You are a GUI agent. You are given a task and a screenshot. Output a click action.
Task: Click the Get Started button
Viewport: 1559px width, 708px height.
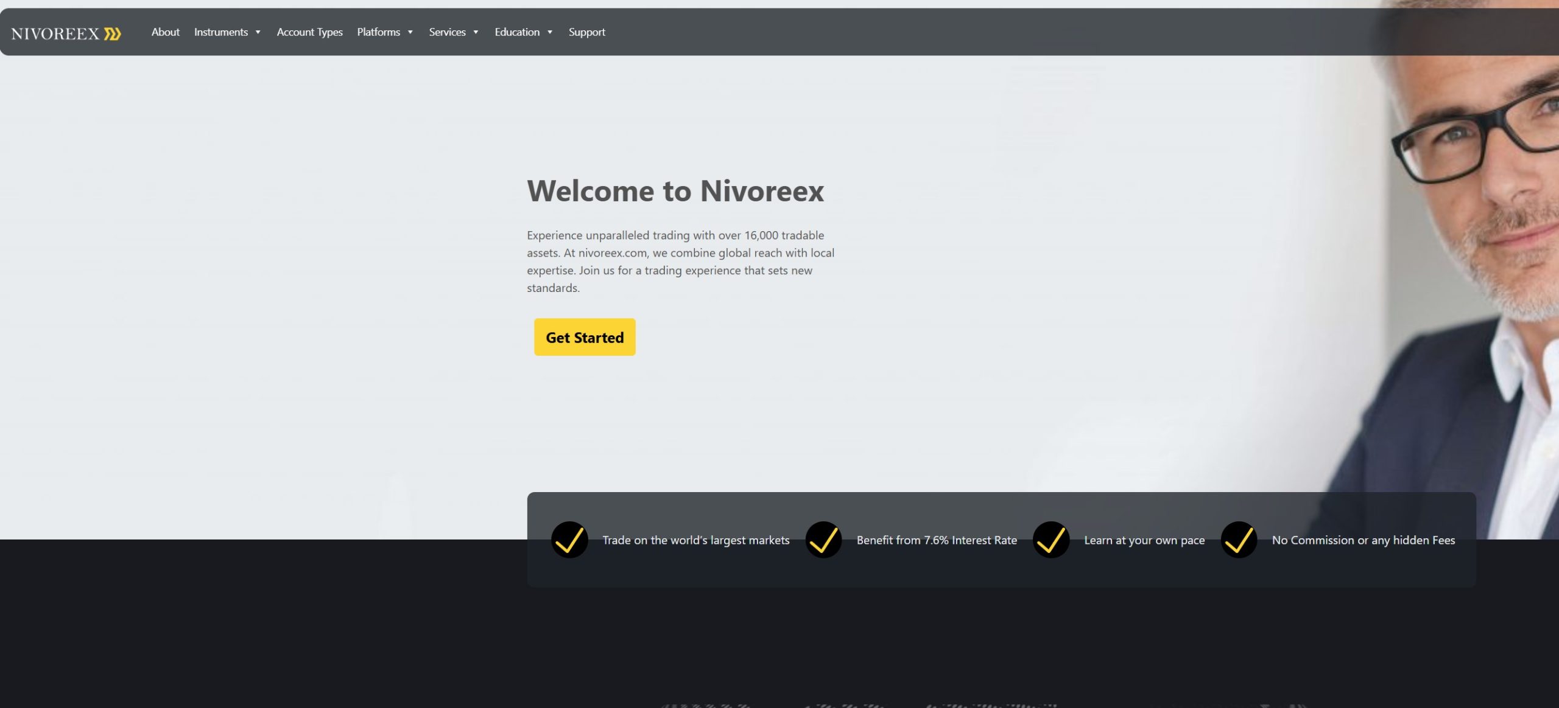click(584, 337)
